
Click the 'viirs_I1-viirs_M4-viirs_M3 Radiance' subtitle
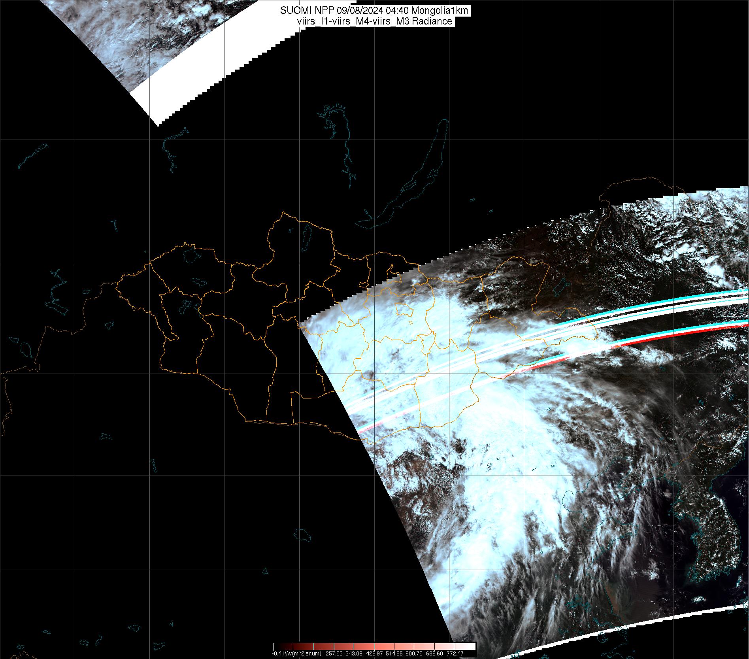coord(374,21)
